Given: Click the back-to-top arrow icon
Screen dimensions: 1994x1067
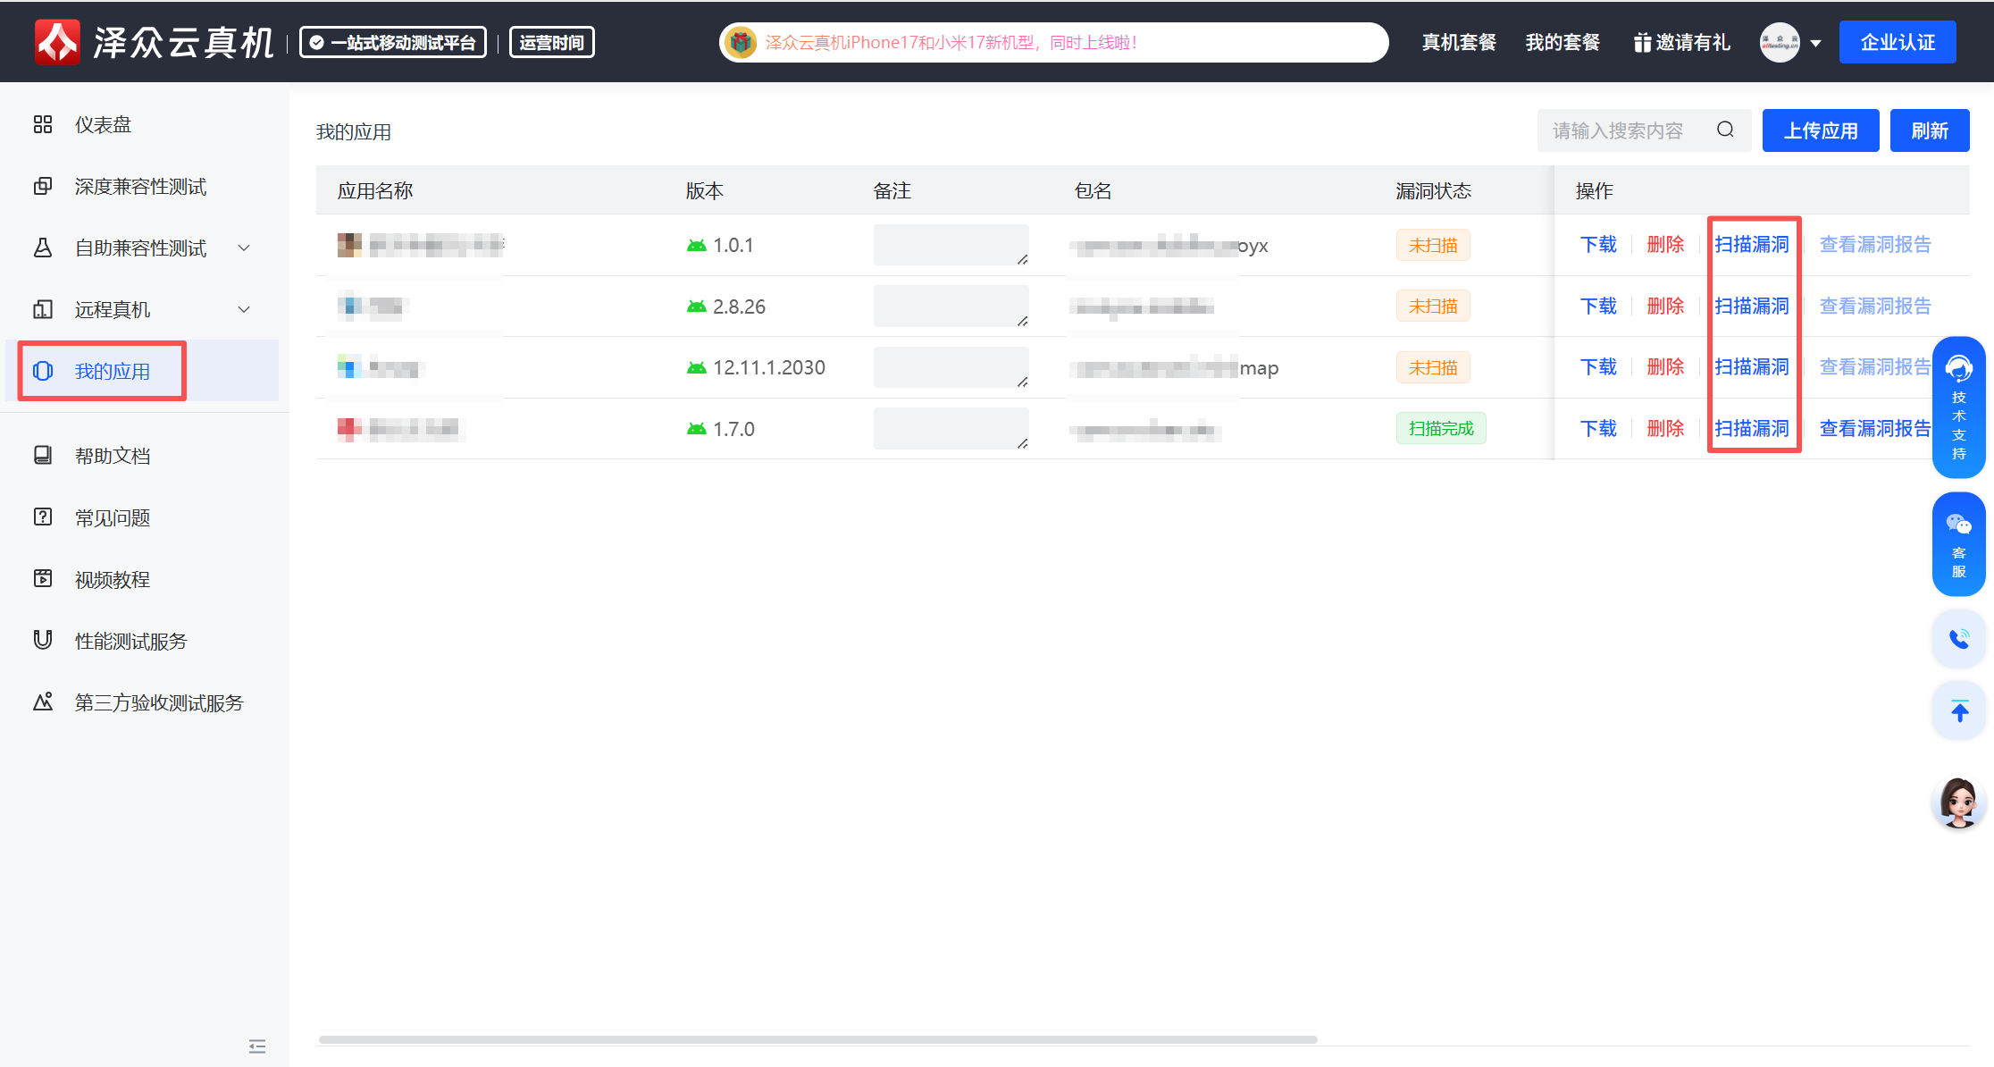Looking at the screenshot, I should [x=1958, y=711].
